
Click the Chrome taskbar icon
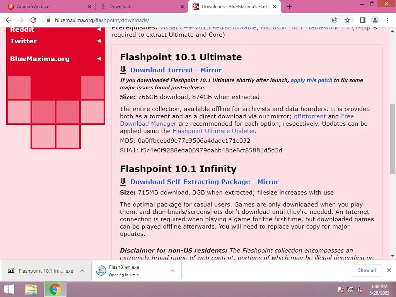click(x=55, y=289)
